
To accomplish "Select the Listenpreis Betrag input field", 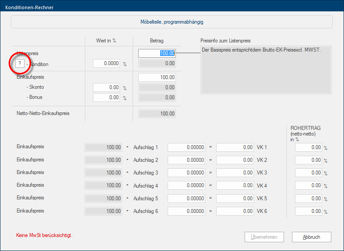I will click(157, 53).
